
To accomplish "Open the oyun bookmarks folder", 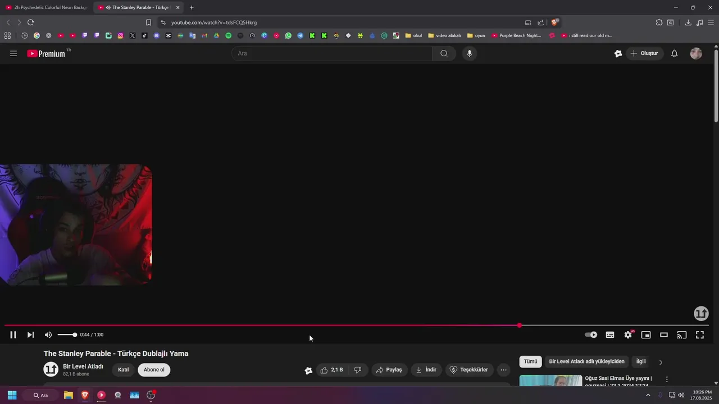I will 476,35.
